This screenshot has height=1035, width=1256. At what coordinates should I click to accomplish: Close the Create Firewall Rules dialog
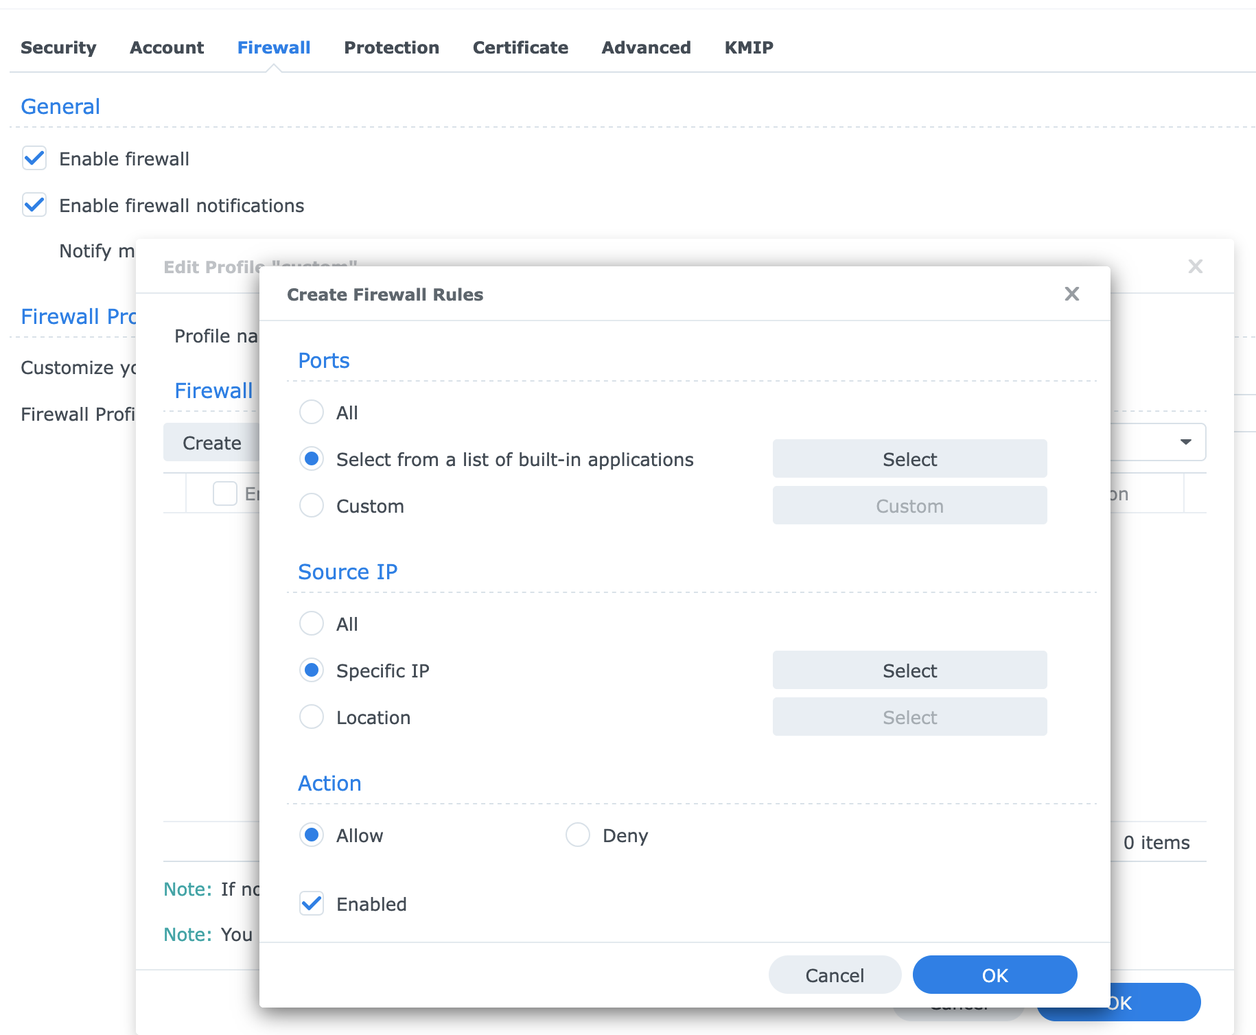pyautogui.click(x=1071, y=294)
